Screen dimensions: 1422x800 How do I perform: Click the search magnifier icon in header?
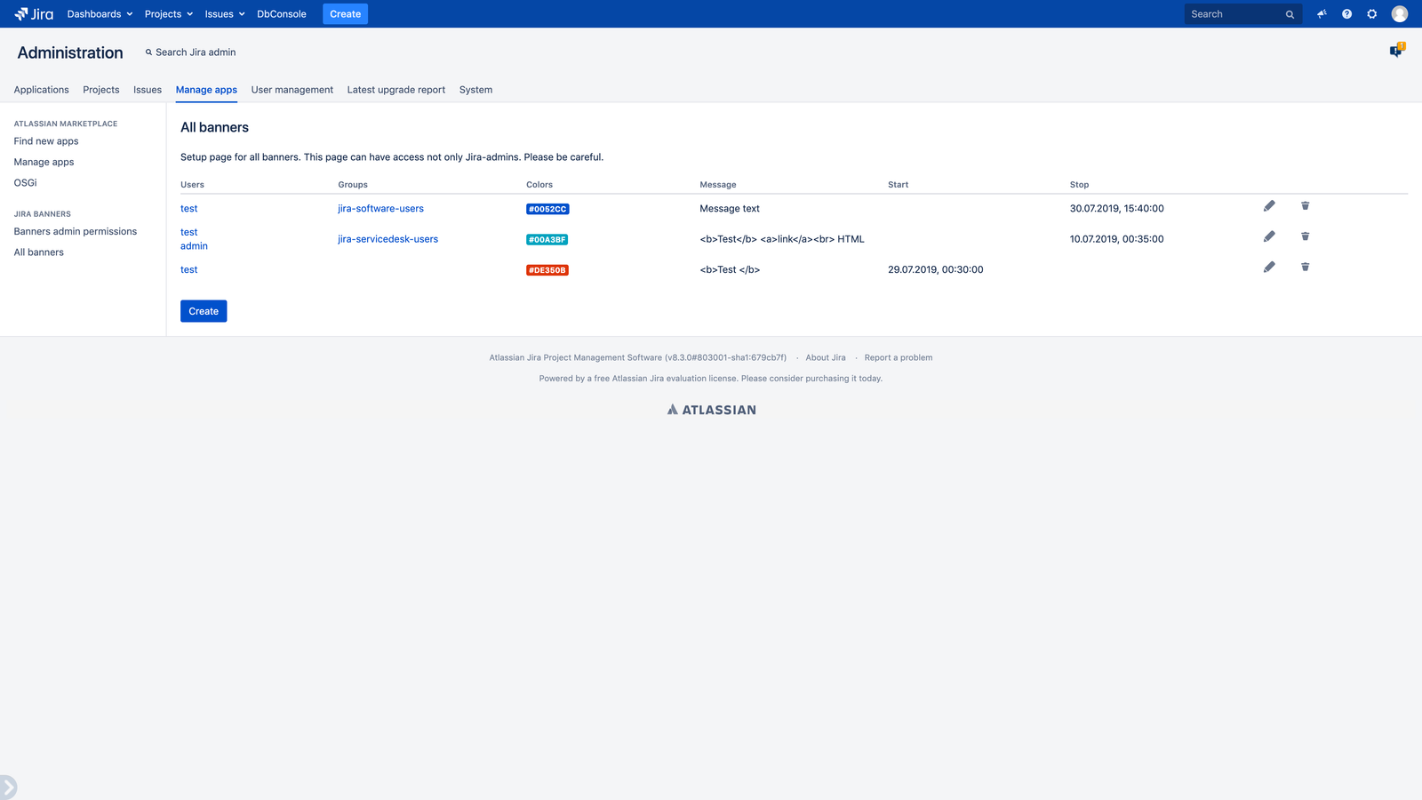(x=1290, y=14)
